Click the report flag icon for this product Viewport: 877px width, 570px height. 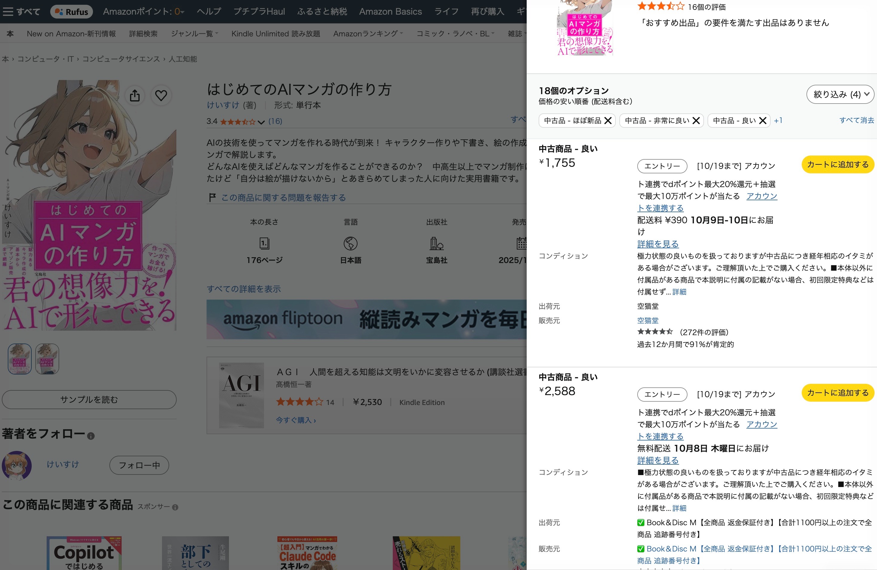[x=212, y=198]
